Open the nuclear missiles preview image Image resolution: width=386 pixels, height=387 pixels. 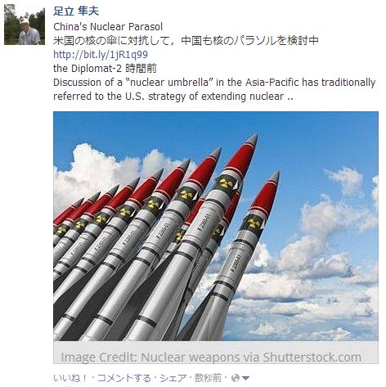216,226
